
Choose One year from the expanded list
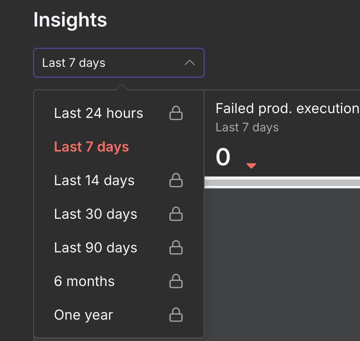point(83,315)
